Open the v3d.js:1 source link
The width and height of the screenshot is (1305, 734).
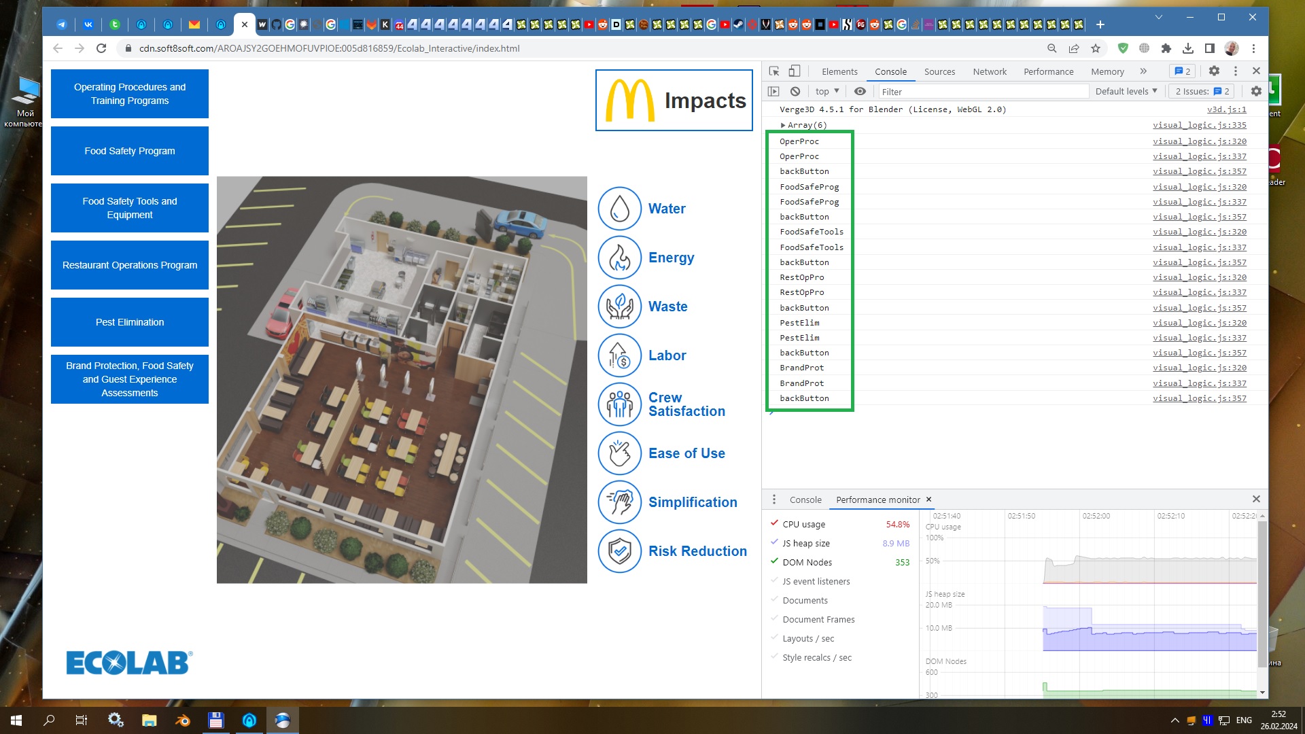coord(1226,109)
